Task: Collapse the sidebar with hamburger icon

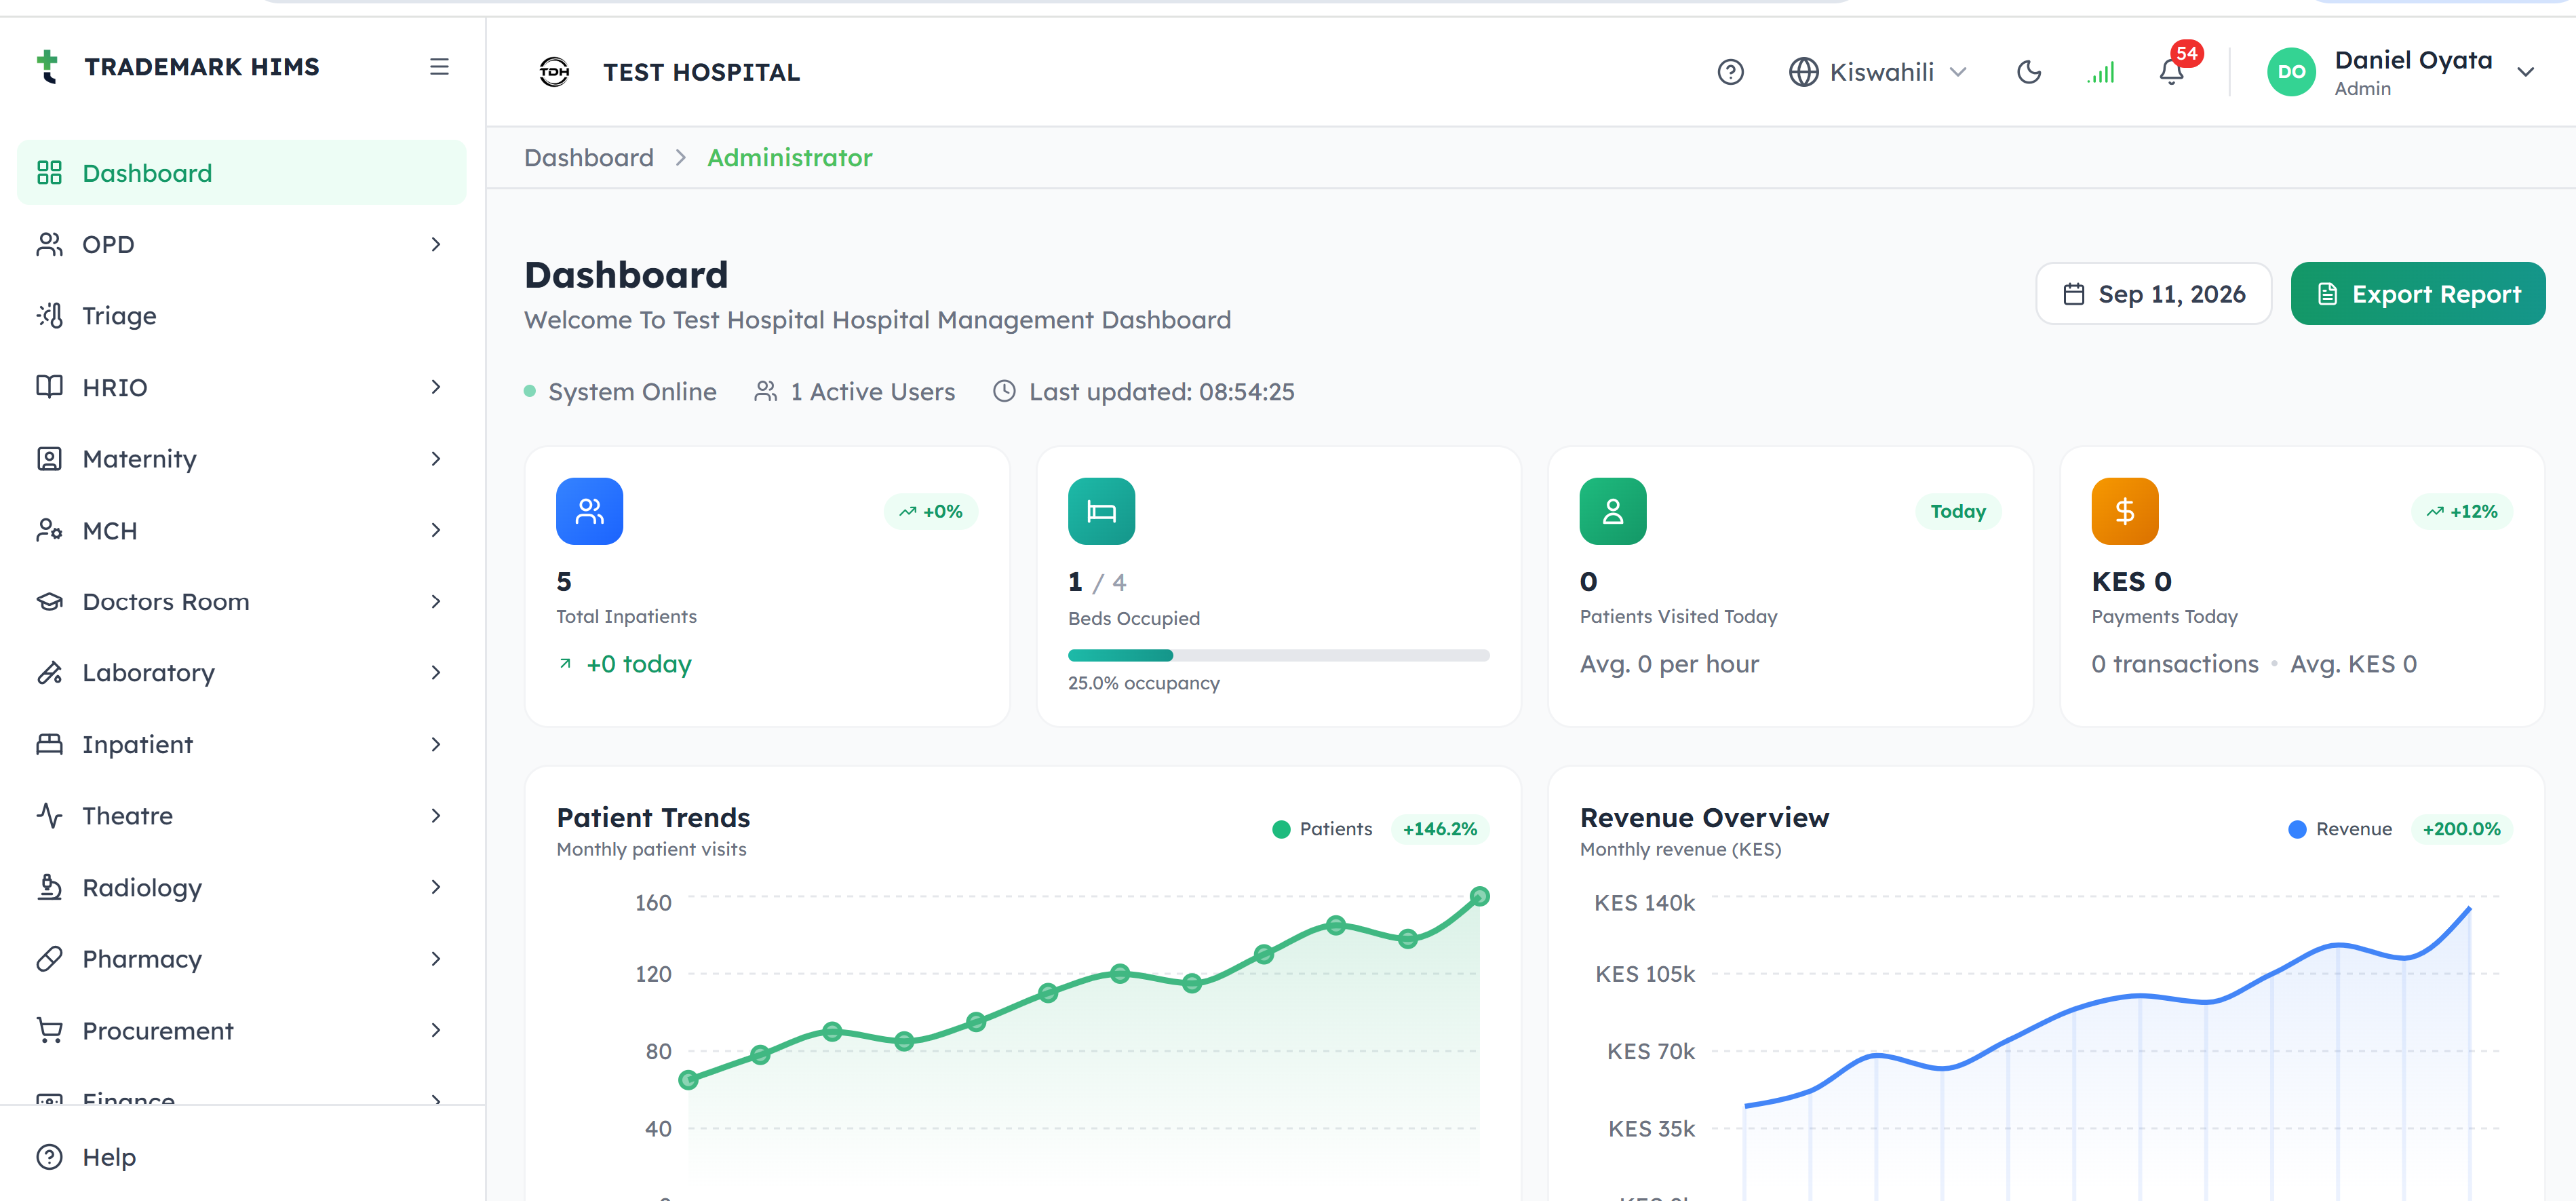Action: coord(439,67)
